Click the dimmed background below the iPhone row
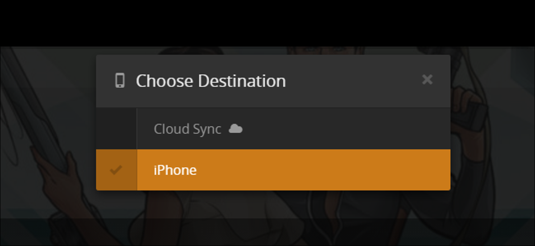Viewport: 535px width, 246px height. coord(273,204)
